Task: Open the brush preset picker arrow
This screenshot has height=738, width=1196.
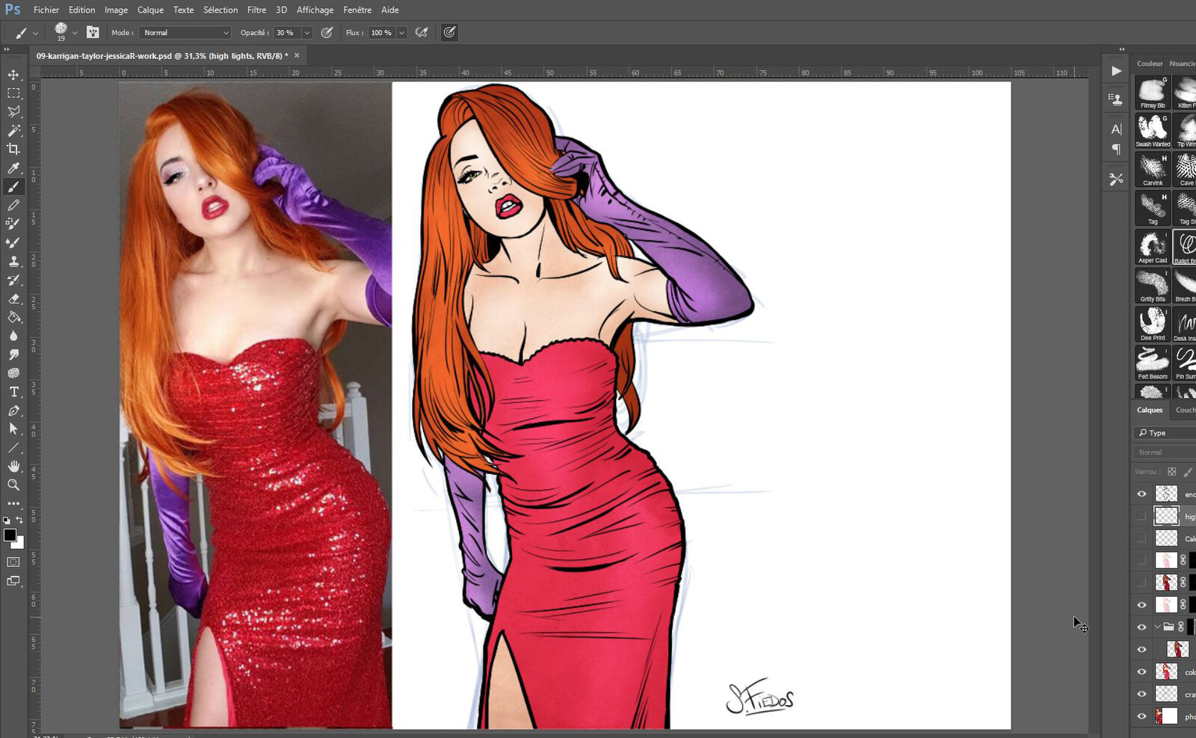Action: [75, 33]
